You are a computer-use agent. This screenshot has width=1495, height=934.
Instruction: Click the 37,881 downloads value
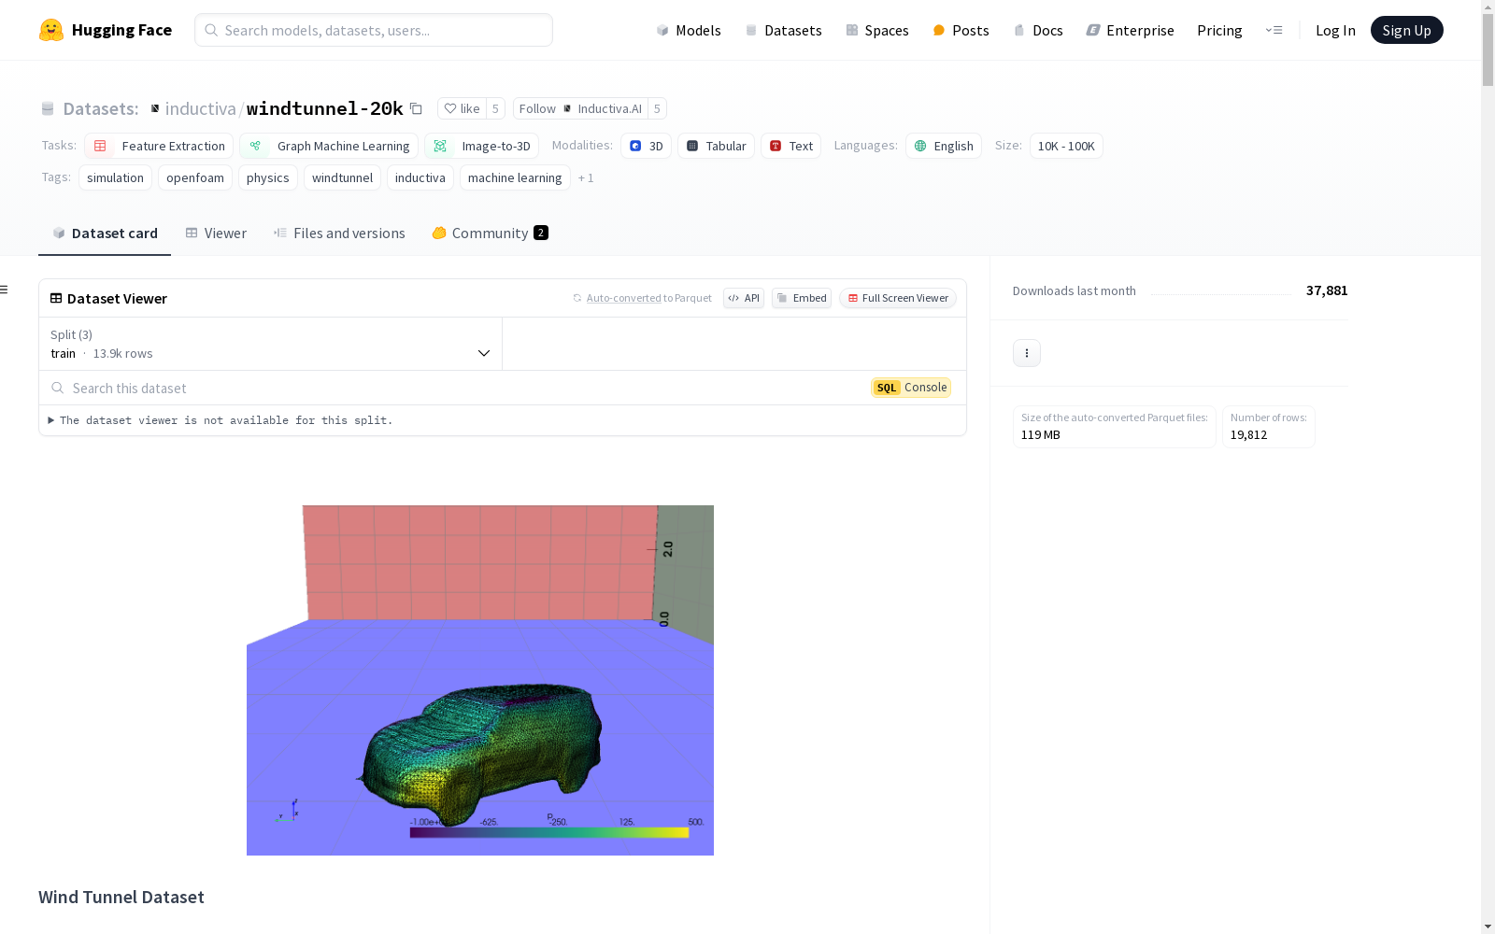click(x=1327, y=290)
